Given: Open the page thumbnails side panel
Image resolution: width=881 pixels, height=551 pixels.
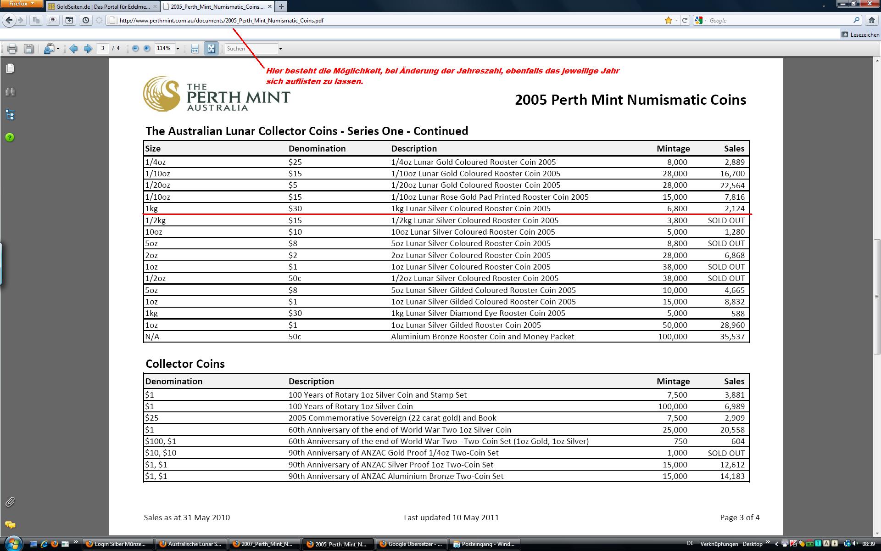Looking at the screenshot, I should [10, 68].
